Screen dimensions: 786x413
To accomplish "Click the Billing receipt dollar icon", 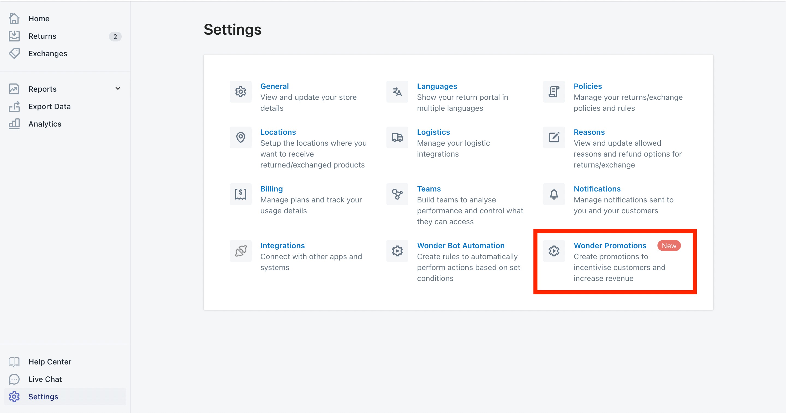I will tap(240, 194).
